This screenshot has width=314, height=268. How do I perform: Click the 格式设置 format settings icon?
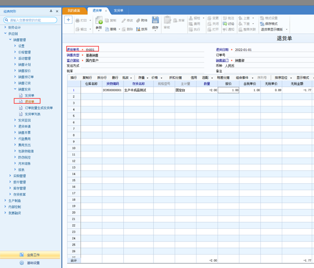[262, 18]
